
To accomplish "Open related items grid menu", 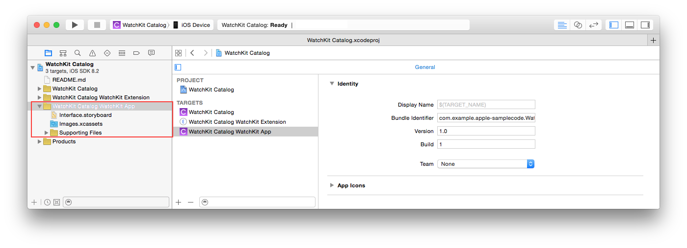I will tap(179, 53).
